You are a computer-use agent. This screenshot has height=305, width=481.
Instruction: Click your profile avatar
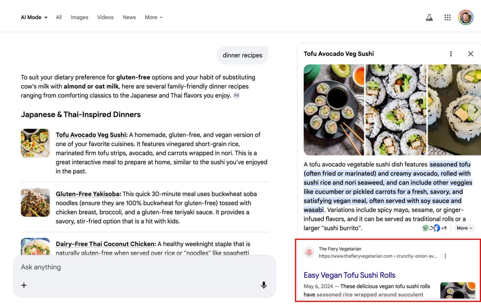click(x=465, y=17)
